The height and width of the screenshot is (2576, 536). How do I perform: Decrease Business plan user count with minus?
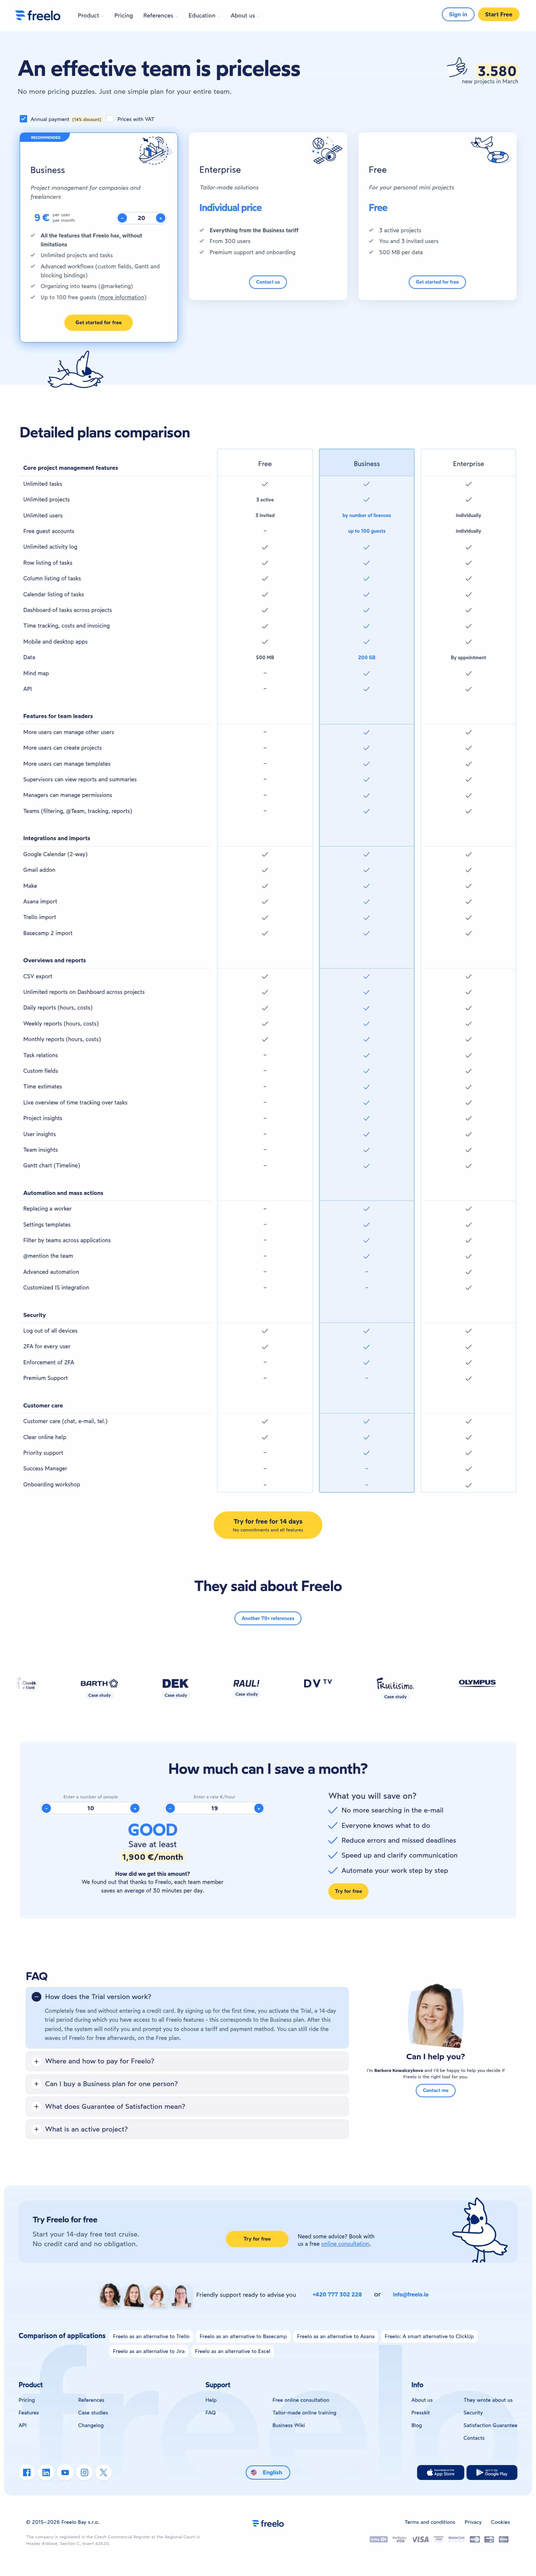pos(122,218)
